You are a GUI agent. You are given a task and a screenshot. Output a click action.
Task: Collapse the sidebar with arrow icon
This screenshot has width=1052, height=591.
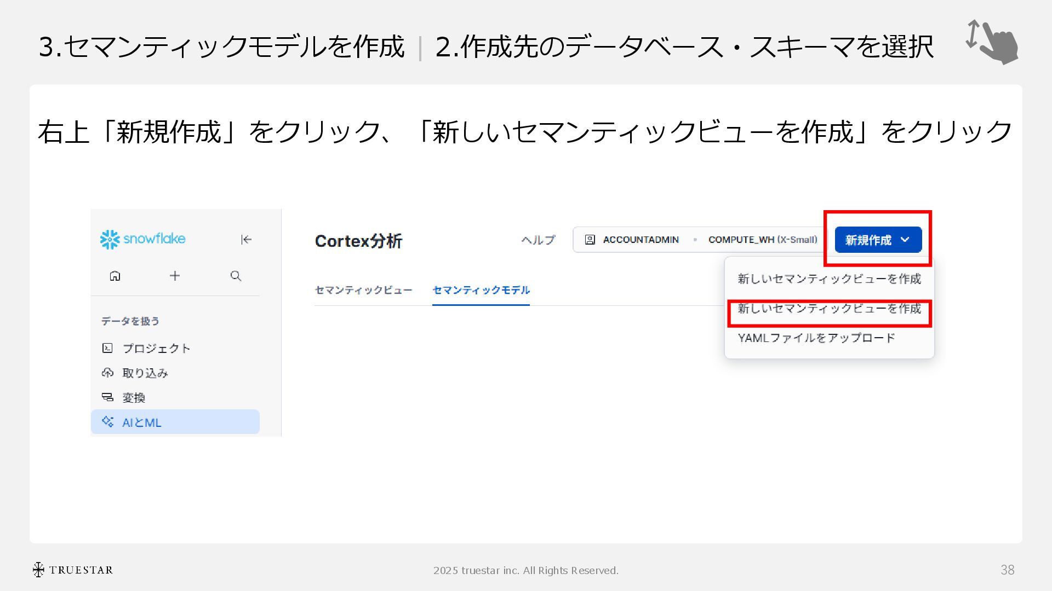246,239
